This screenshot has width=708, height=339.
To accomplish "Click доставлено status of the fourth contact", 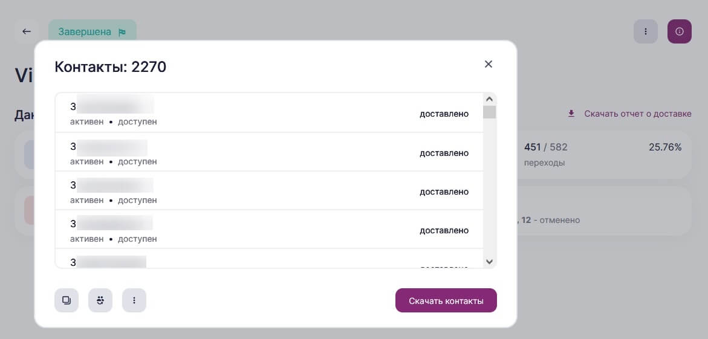I will coord(444,231).
